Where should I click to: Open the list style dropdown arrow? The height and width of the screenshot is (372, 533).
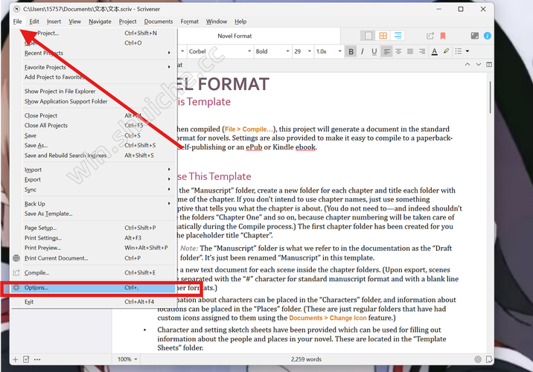pyautogui.click(x=467, y=51)
